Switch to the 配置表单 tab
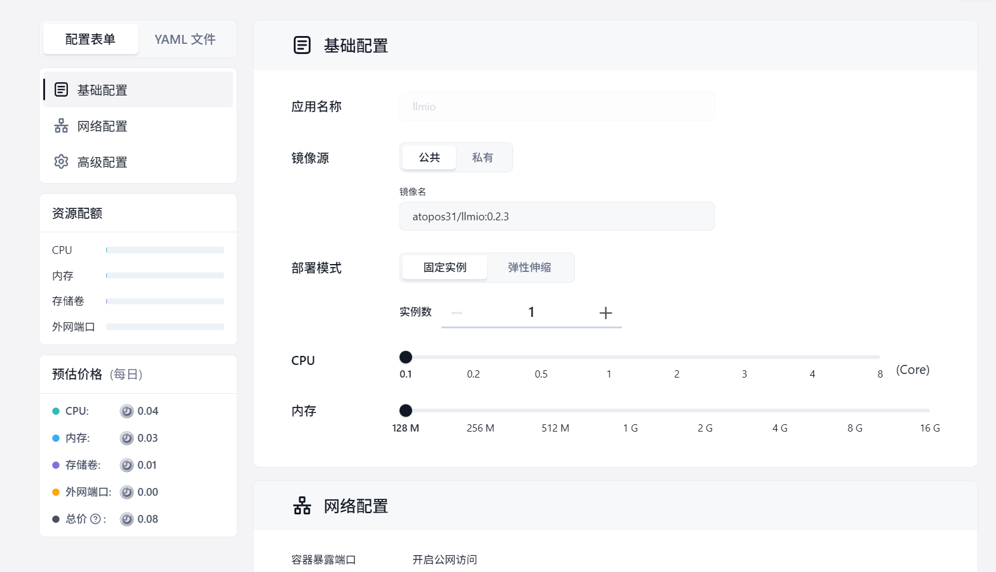This screenshot has height=572, width=996. point(90,40)
